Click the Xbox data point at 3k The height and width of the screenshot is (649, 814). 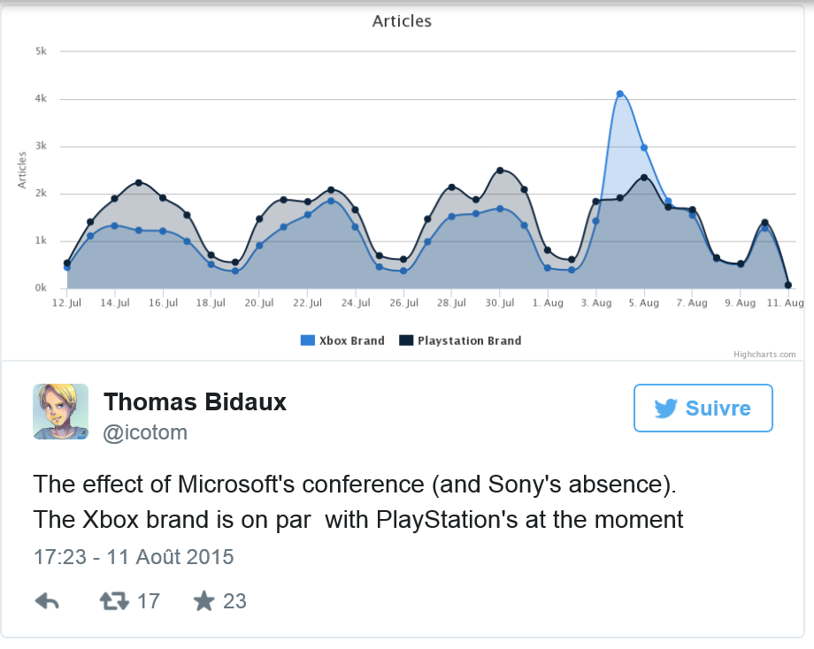pos(644,148)
